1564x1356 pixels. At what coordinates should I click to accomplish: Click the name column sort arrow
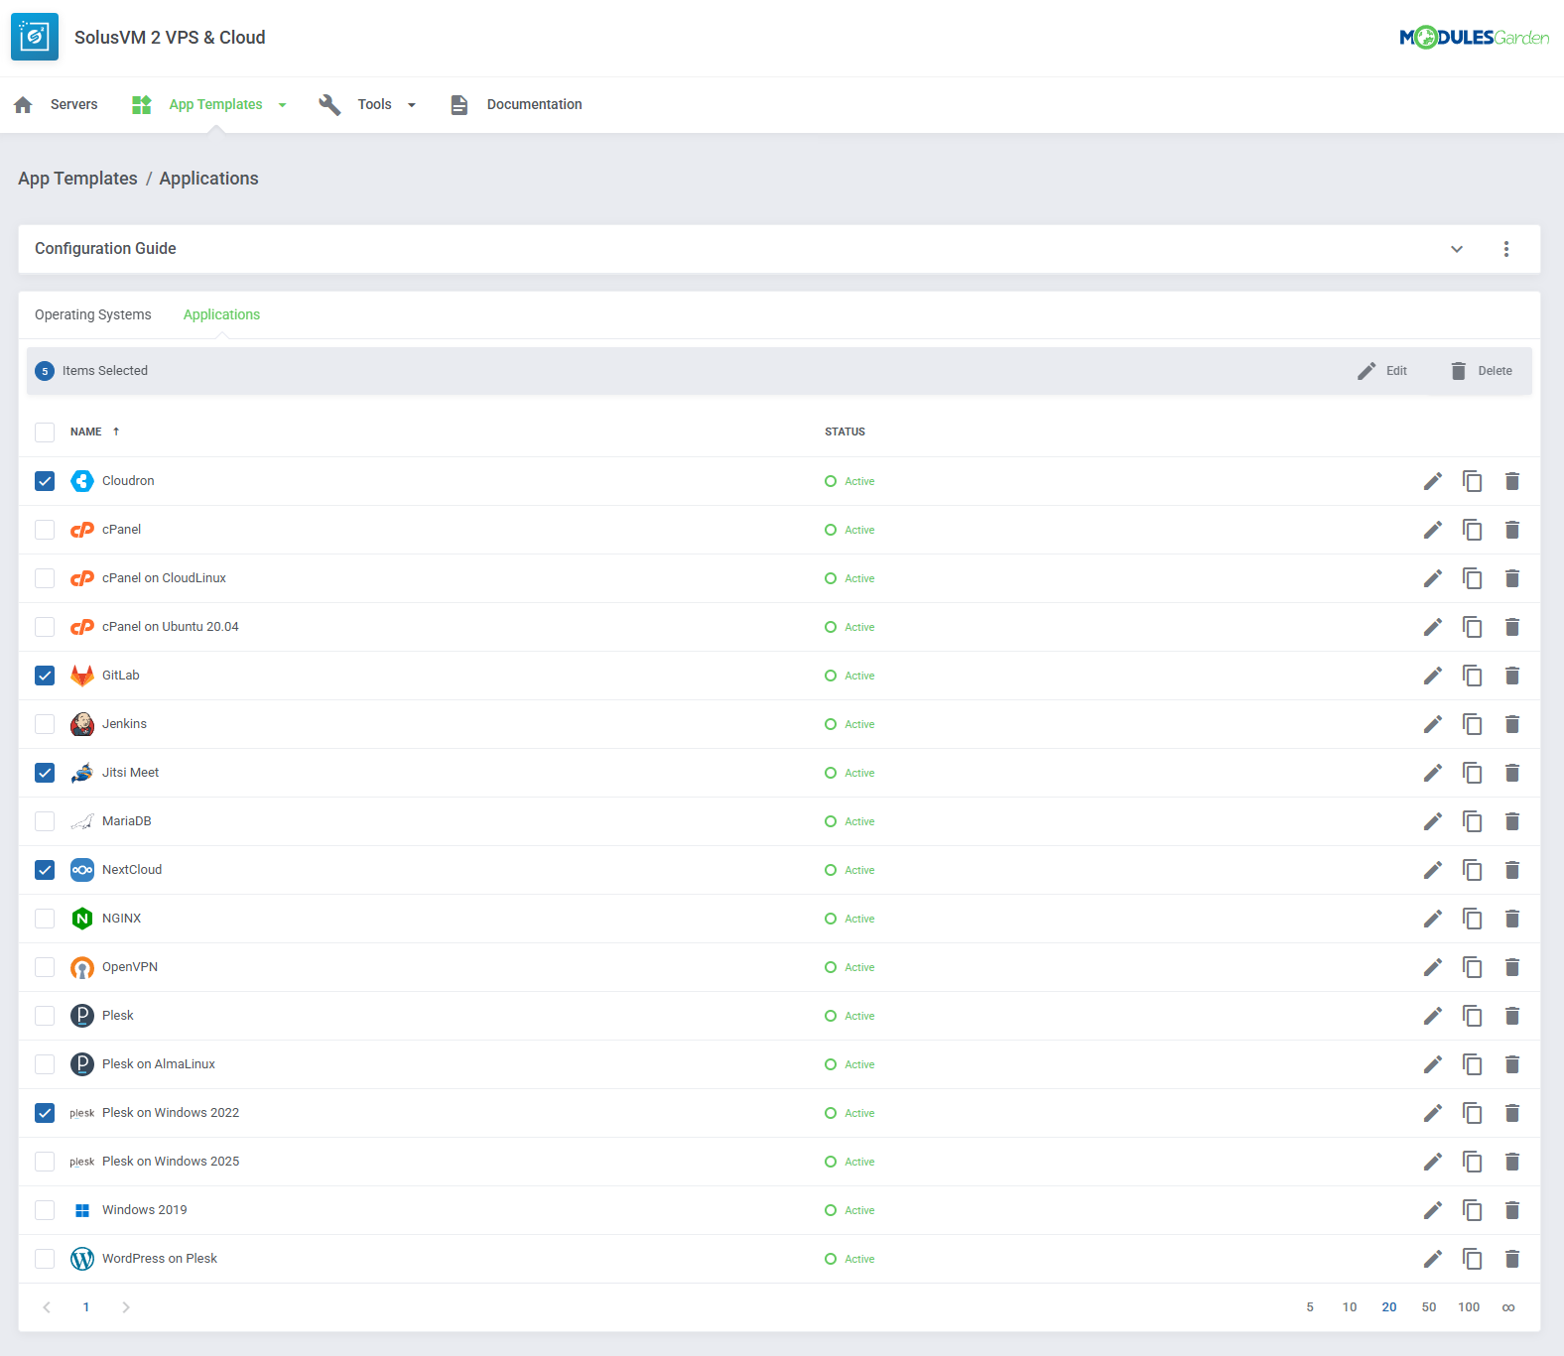116,431
